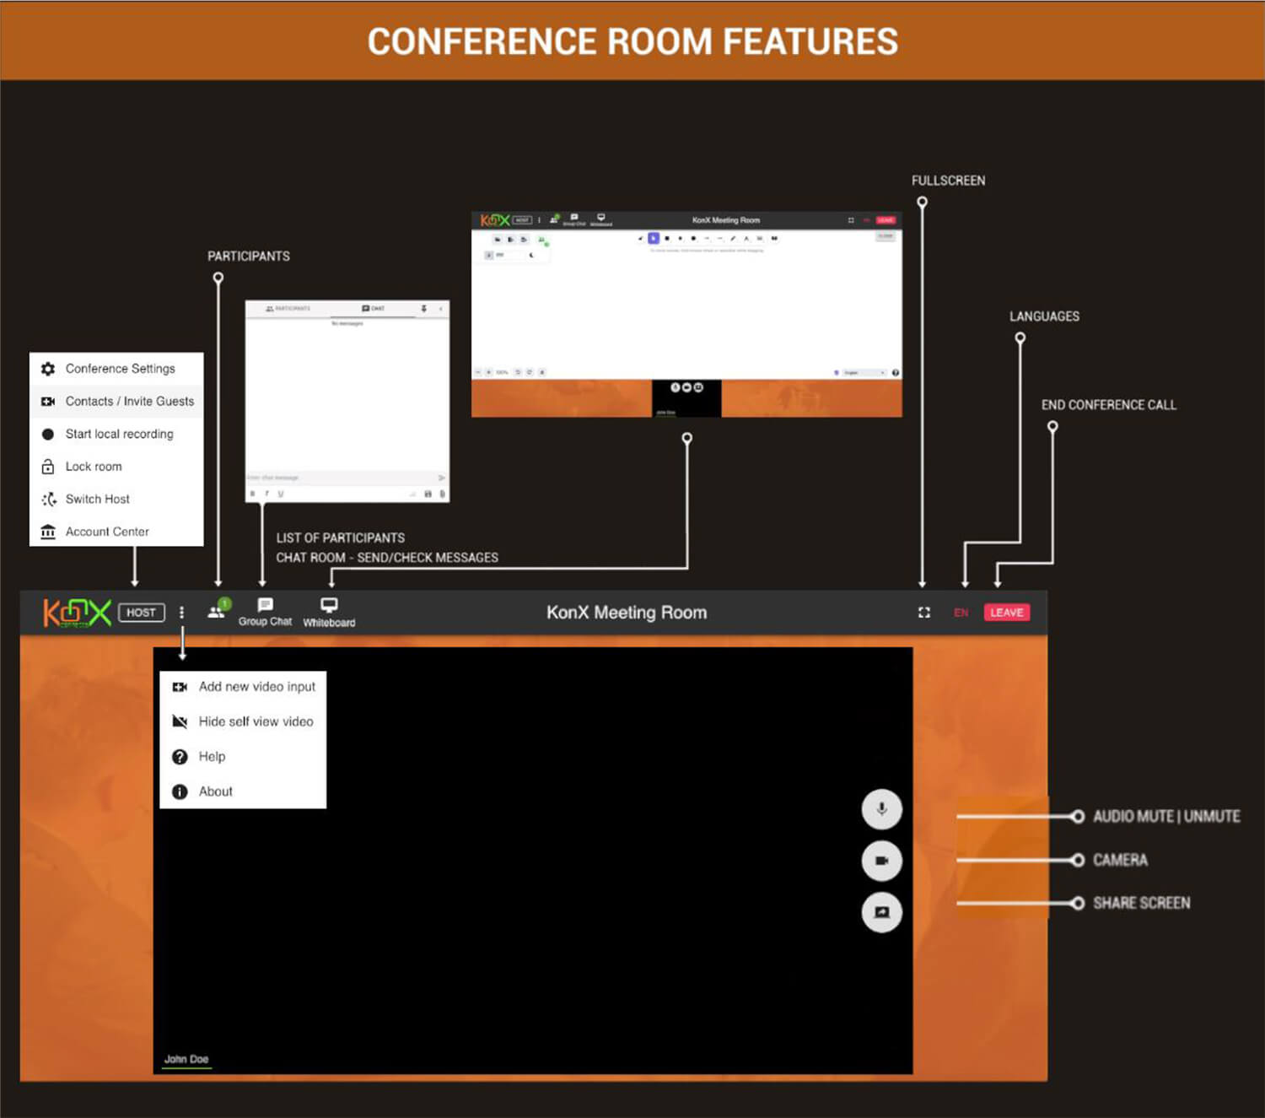Open Group Chat in the toolbar
The height and width of the screenshot is (1118, 1265).
265,612
